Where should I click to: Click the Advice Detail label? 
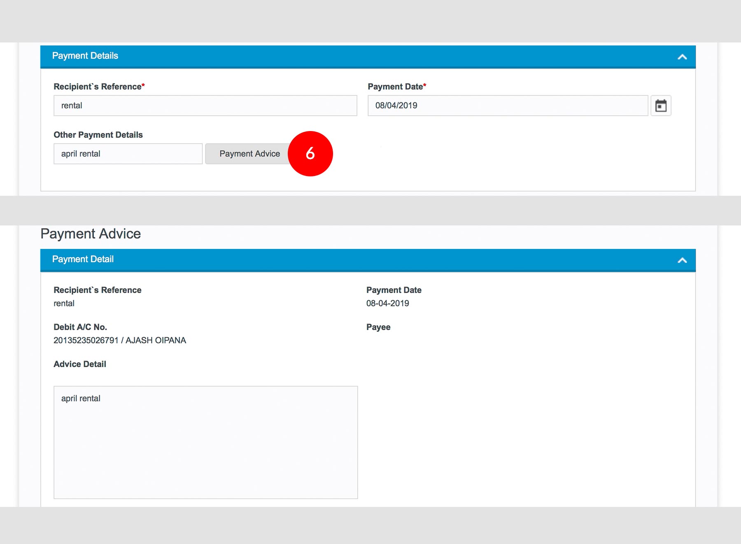pyautogui.click(x=80, y=364)
